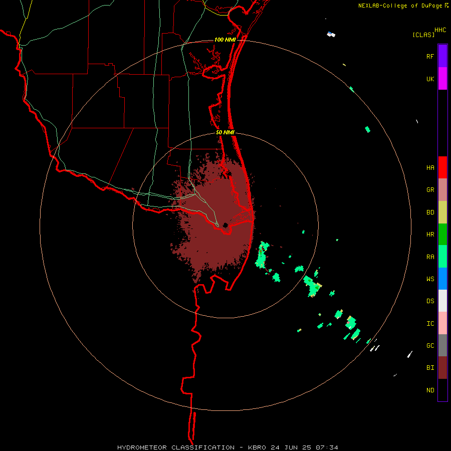Click the GR legend label
The width and height of the screenshot is (451, 451).
tap(430, 190)
